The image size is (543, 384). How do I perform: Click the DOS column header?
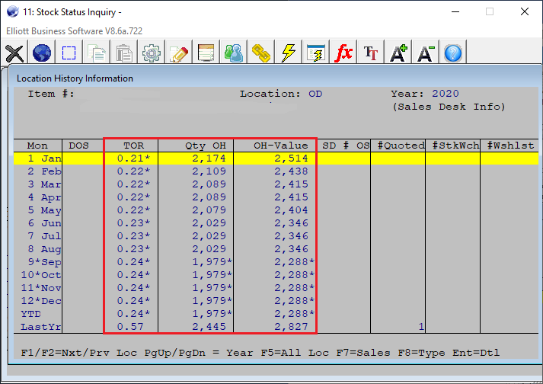tap(78, 146)
